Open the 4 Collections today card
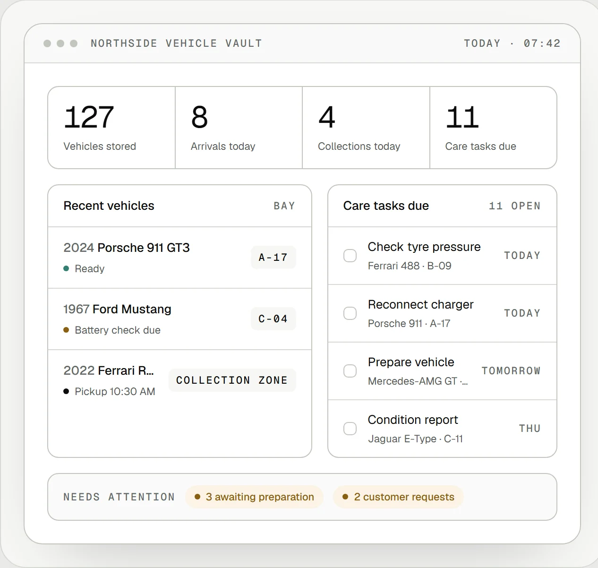 click(x=366, y=128)
